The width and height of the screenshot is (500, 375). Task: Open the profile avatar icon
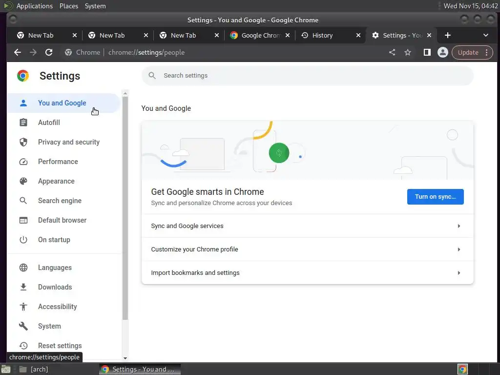coord(442,52)
